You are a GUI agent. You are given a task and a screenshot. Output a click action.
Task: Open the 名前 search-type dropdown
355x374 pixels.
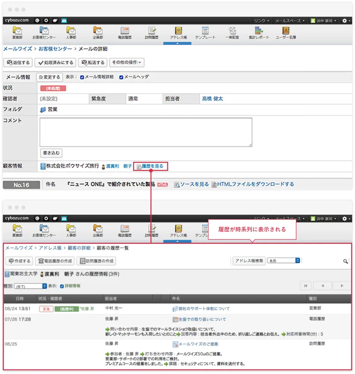click(x=284, y=261)
